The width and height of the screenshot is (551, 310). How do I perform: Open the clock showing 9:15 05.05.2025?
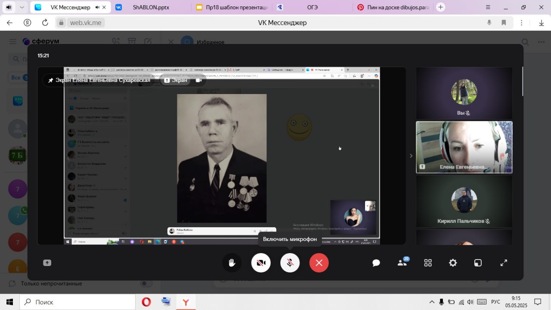(x=516, y=302)
